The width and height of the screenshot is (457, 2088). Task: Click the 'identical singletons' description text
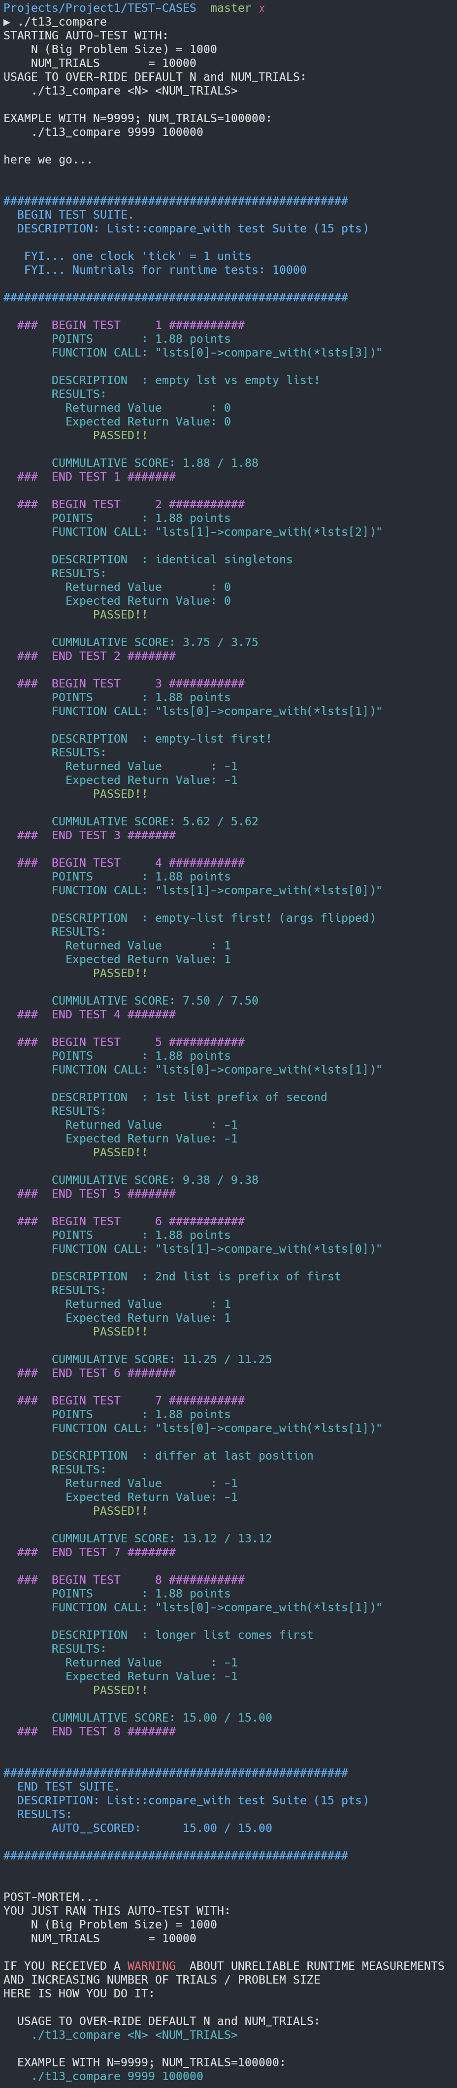[224, 559]
